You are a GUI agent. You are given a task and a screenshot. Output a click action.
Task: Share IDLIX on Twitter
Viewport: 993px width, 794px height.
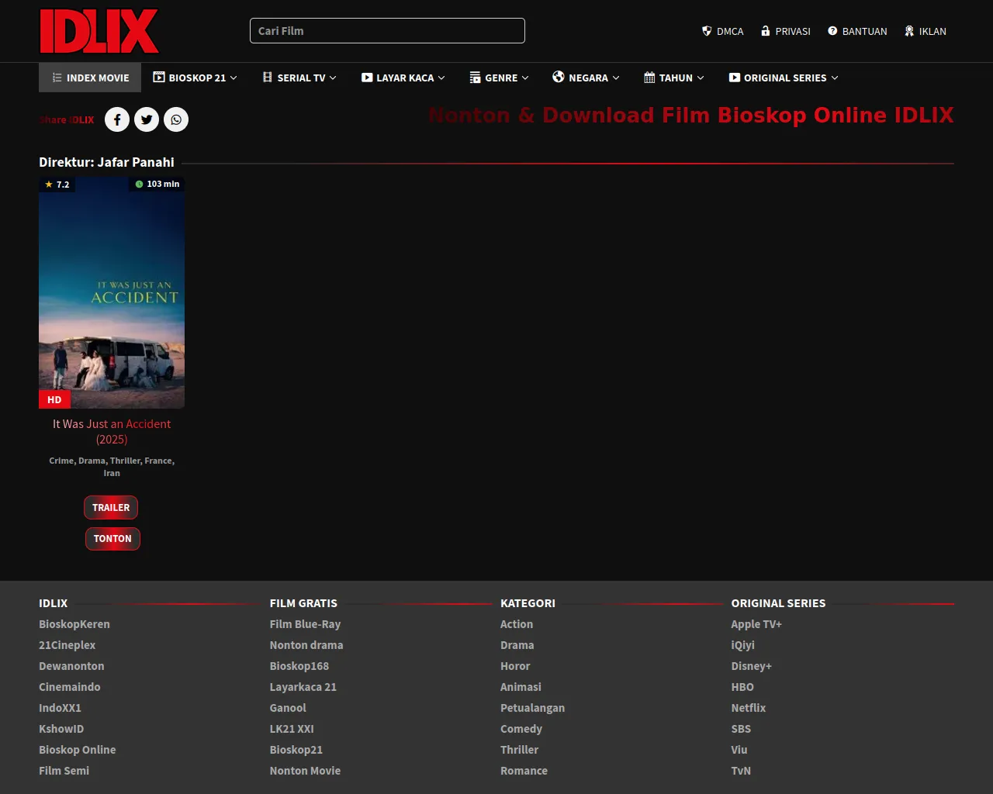coord(147,119)
